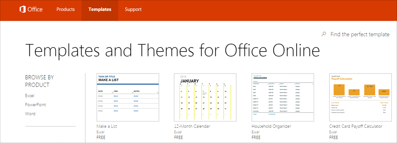The height and width of the screenshot is (143, 397).
Task: Click Excel label under Household Organizer
Action: click(x=255, y=132)
